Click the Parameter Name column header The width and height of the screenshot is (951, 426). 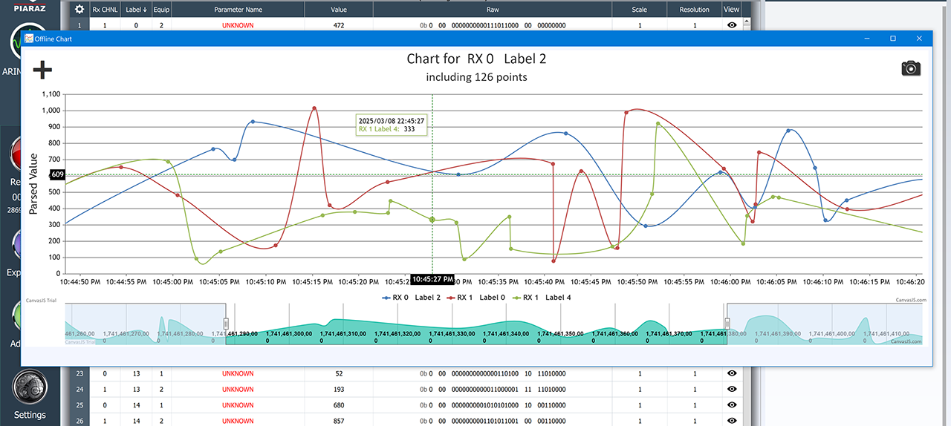[x=238, y=10]
